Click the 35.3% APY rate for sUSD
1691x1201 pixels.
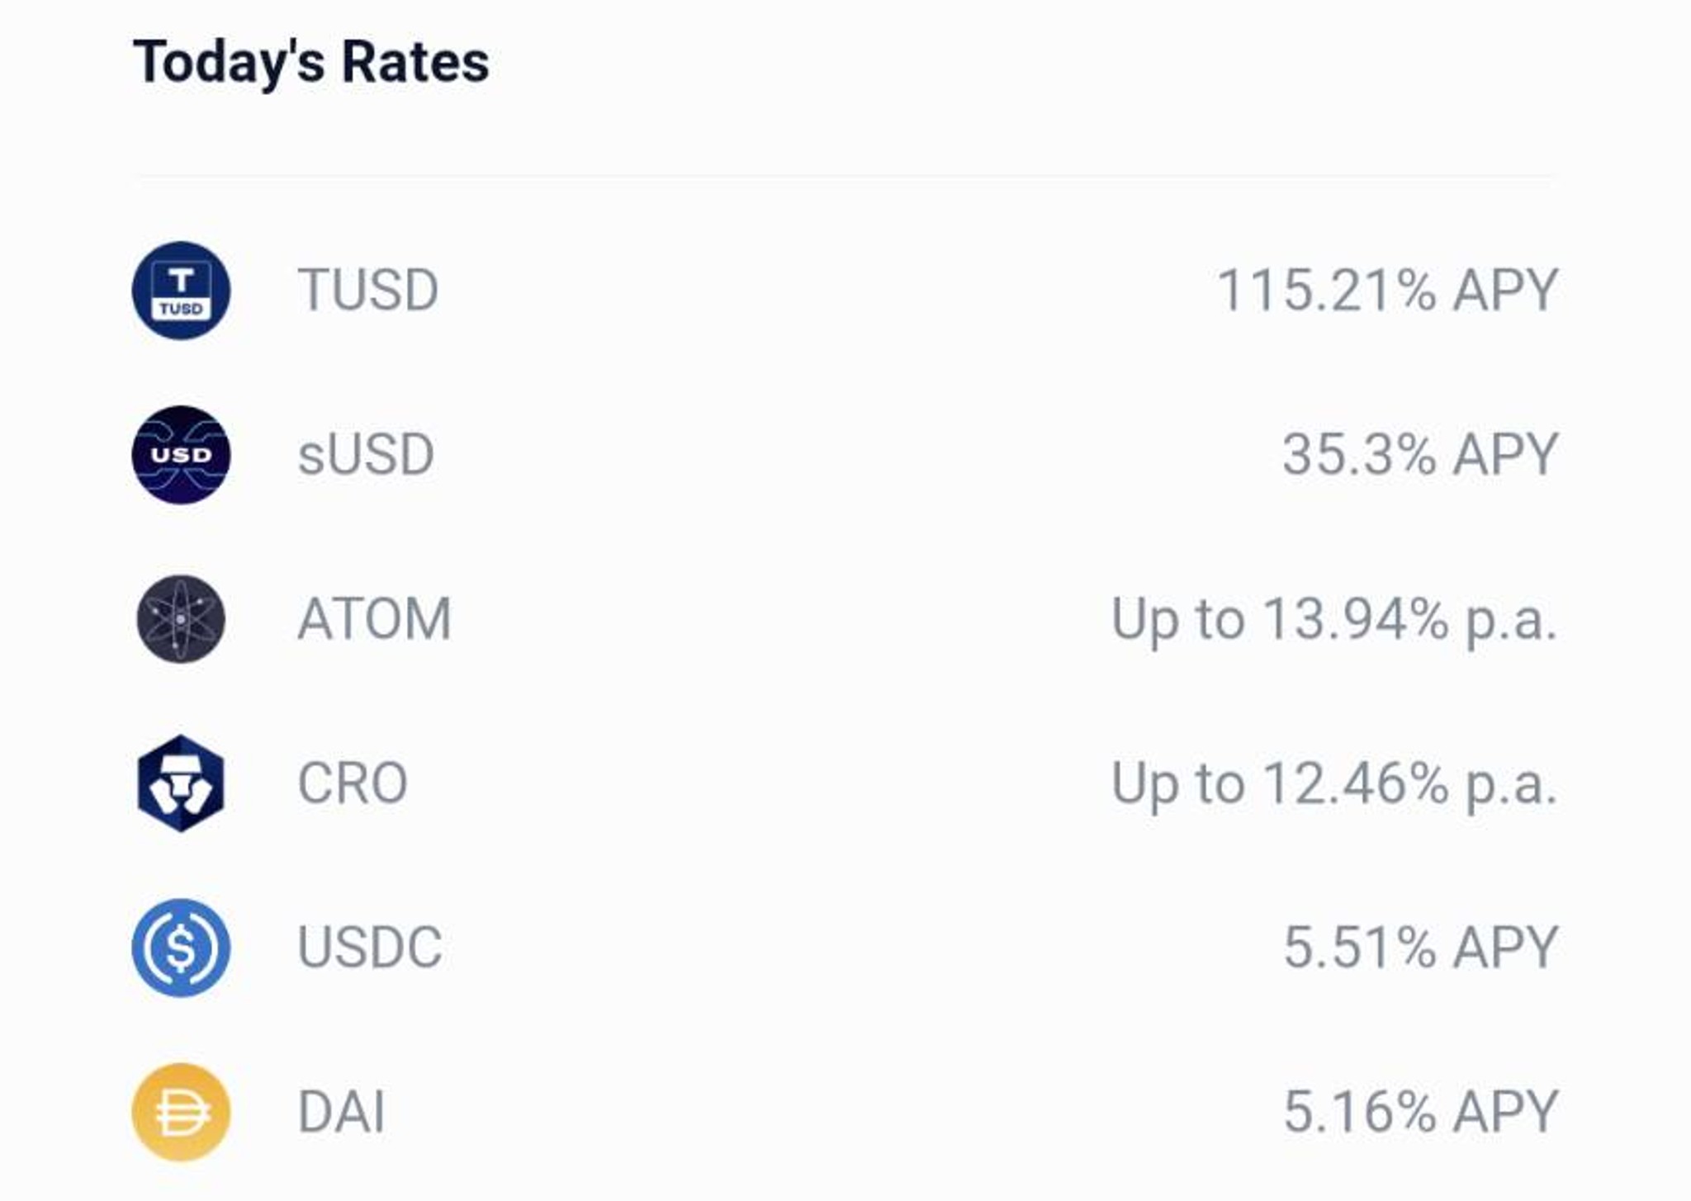1420,455
